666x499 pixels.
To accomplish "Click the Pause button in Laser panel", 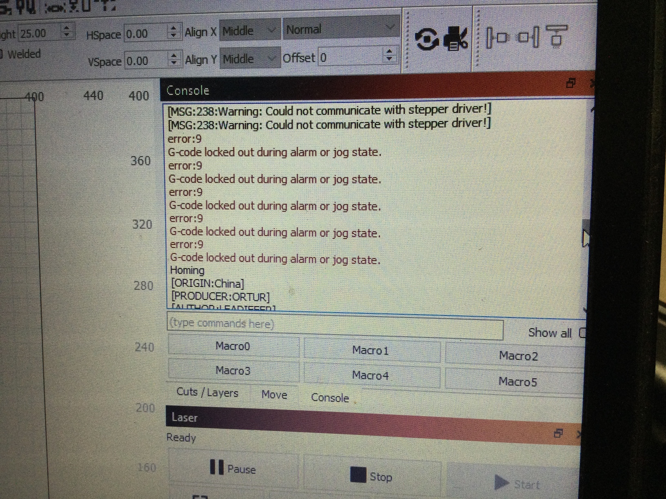I will (x=233, y=468).
